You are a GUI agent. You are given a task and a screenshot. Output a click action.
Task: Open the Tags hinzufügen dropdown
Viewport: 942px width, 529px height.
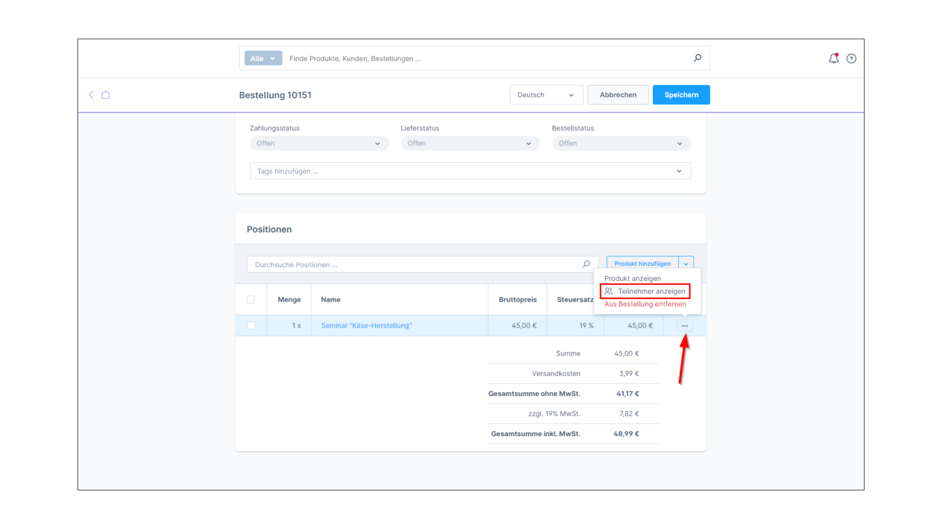point(470,171)
